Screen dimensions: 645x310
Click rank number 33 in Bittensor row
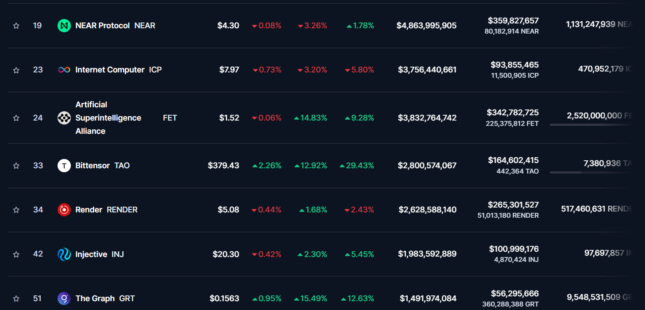click(38, 166)
